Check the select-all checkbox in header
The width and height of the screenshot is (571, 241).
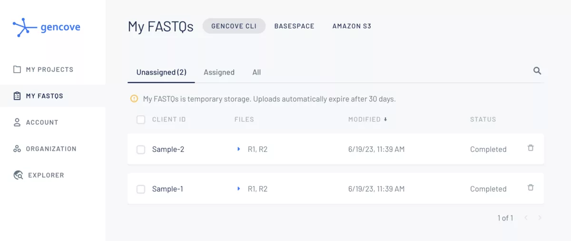(x=141, y=120)
